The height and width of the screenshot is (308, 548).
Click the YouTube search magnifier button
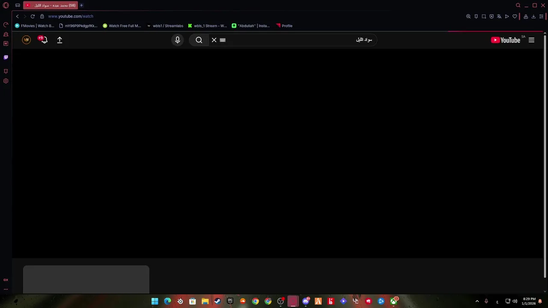pyautogui.click(x=199, y=40)
